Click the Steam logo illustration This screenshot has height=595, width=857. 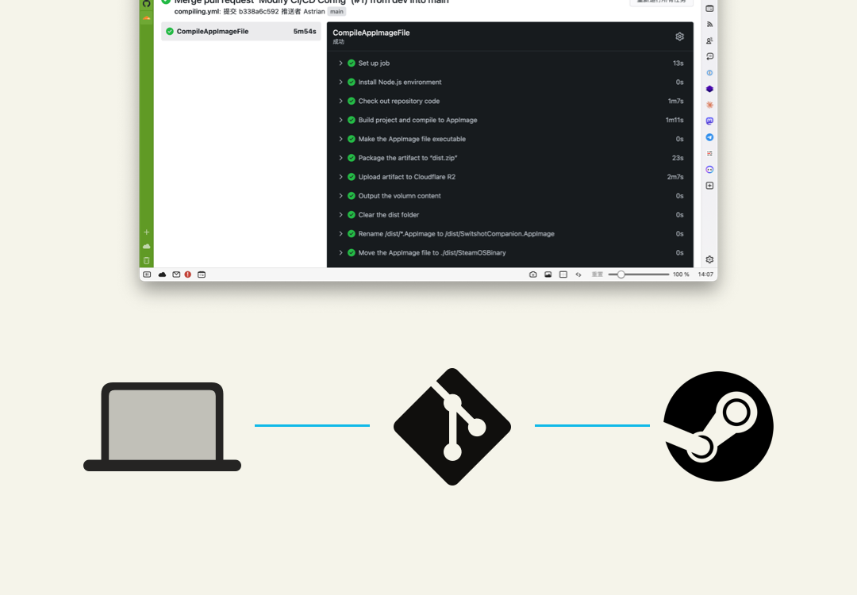pos(718,427)
